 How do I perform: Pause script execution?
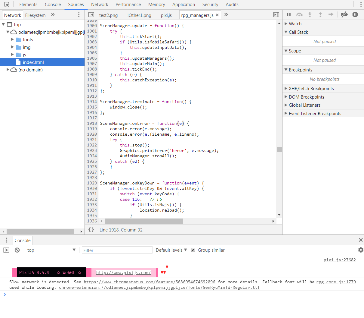pos(289,14)
